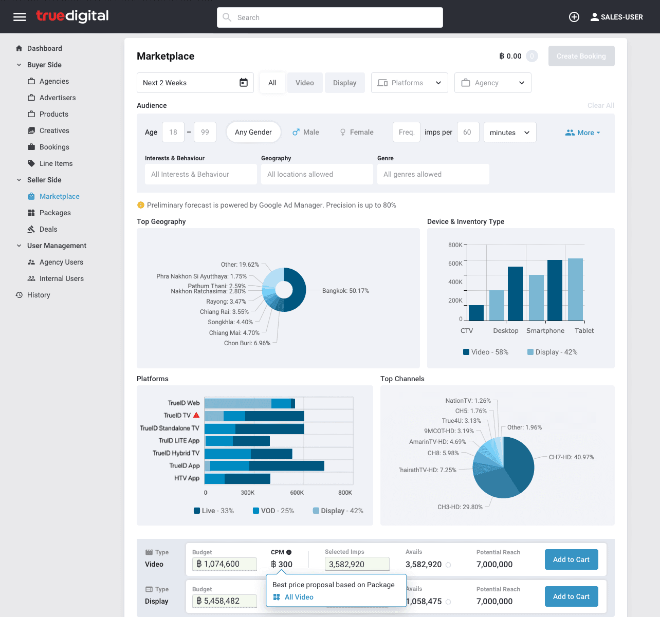This screenshot has height=617, width=660.
Task: Click the Deals gavel icon
Action: tap(31, 229)
